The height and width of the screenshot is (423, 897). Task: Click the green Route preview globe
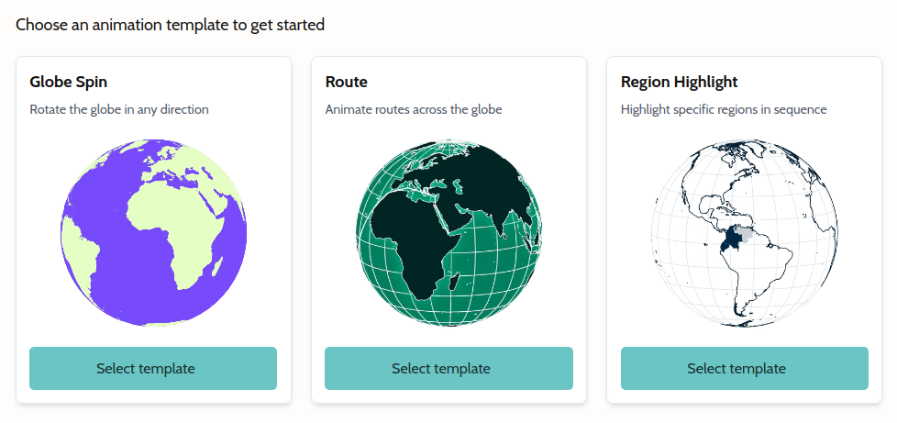(448, 233)
